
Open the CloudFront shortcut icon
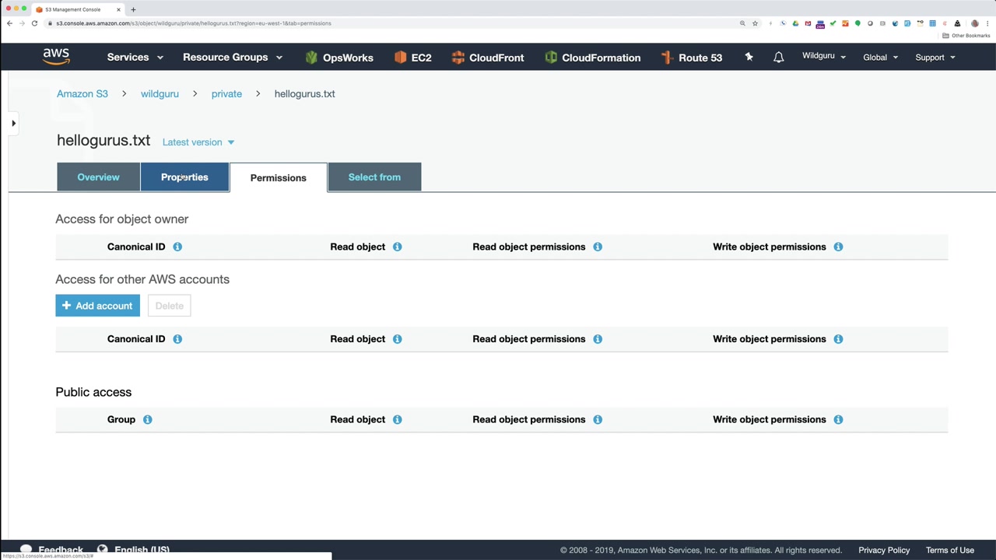click(458, 58)
